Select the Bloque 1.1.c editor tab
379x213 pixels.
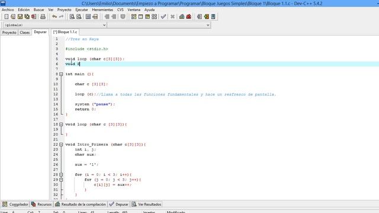click(65, 32)
